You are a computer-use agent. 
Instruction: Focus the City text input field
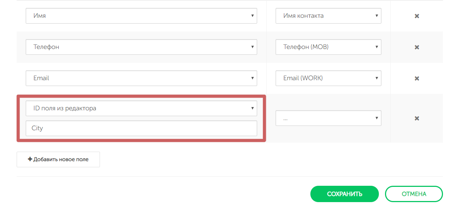(141, 128)
